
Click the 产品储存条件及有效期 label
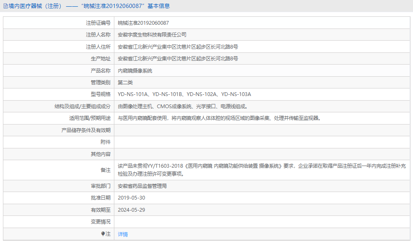[86, 130]
